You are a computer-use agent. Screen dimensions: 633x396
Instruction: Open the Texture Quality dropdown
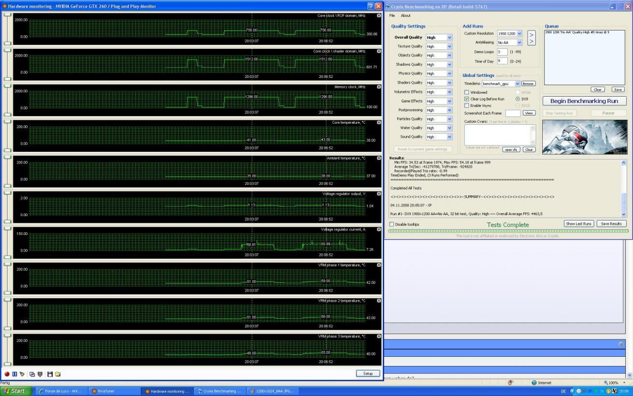click(449, 46)
